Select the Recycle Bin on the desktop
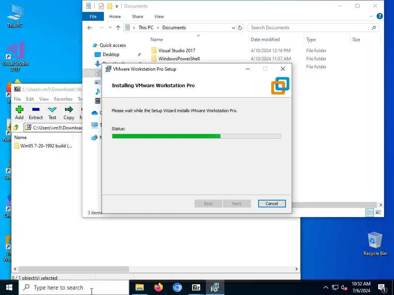Screen dimensions: 394x295 tap(375, 244)
